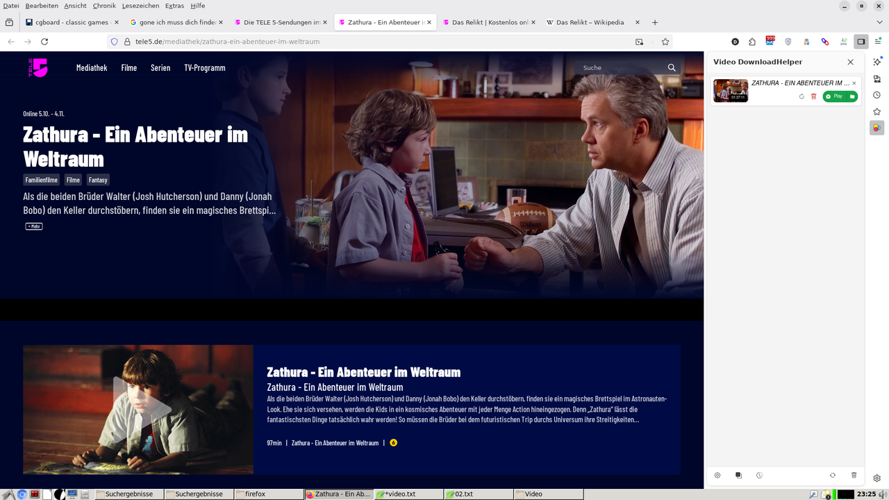Click the 23:25 clock in tray
889x500 pixels.
click(866, 494)
